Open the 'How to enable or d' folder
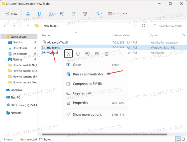The width and height of the screenshot is (187, 142). (22, 71)
